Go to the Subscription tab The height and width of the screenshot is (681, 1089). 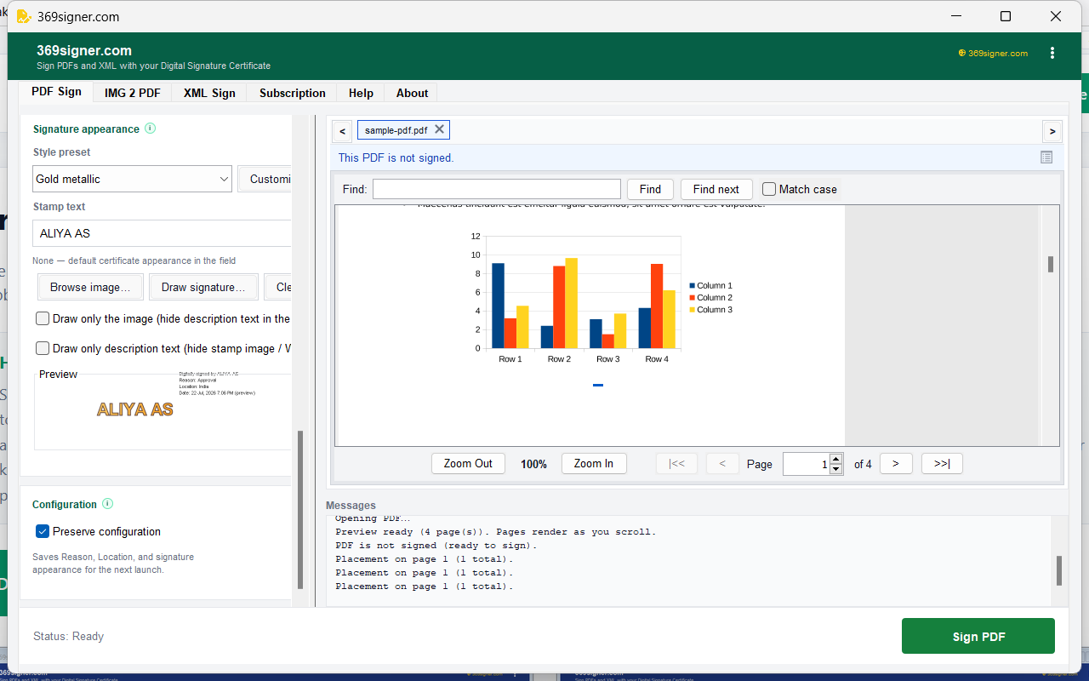293,93
